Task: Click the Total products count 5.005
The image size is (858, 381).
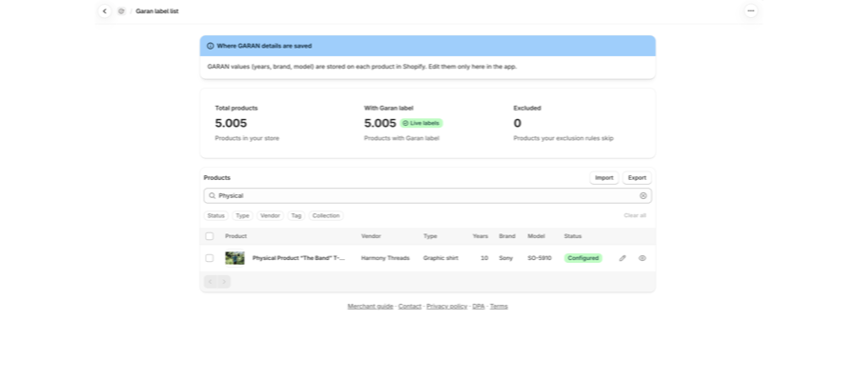Action: (x=231, y=124)
